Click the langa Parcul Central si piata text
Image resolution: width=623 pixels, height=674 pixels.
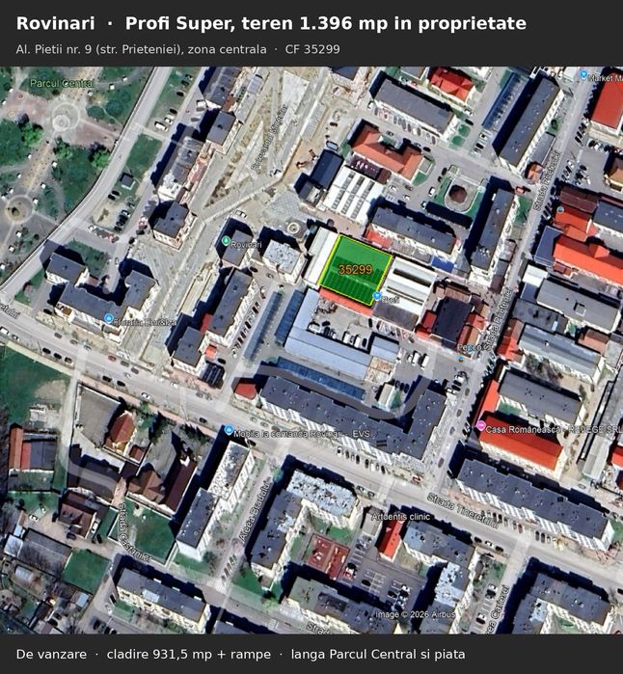pos(378,655)
